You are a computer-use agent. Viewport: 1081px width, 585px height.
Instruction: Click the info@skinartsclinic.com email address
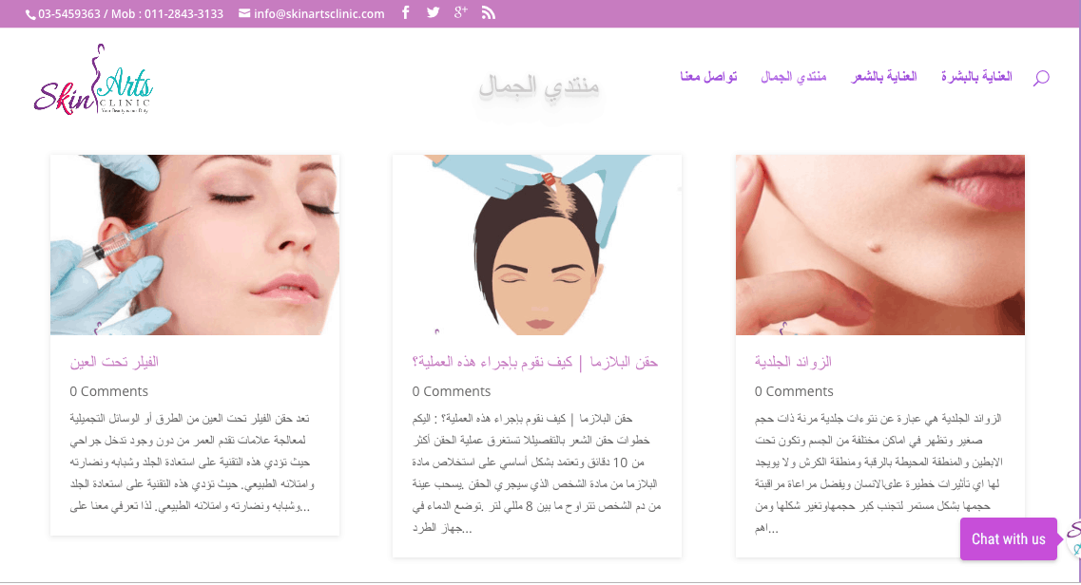[319, 13]
